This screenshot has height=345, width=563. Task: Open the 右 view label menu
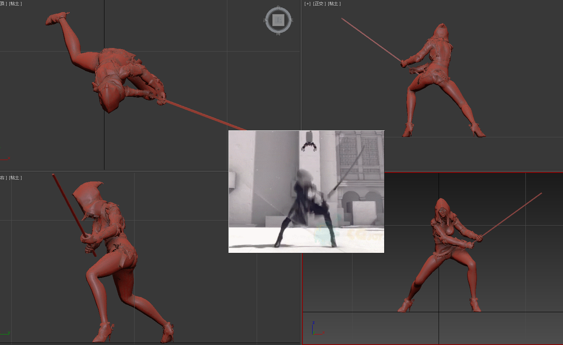3,178
